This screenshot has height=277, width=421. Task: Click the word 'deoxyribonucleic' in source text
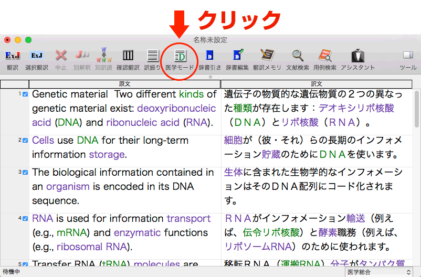click(x=176, y=109)
